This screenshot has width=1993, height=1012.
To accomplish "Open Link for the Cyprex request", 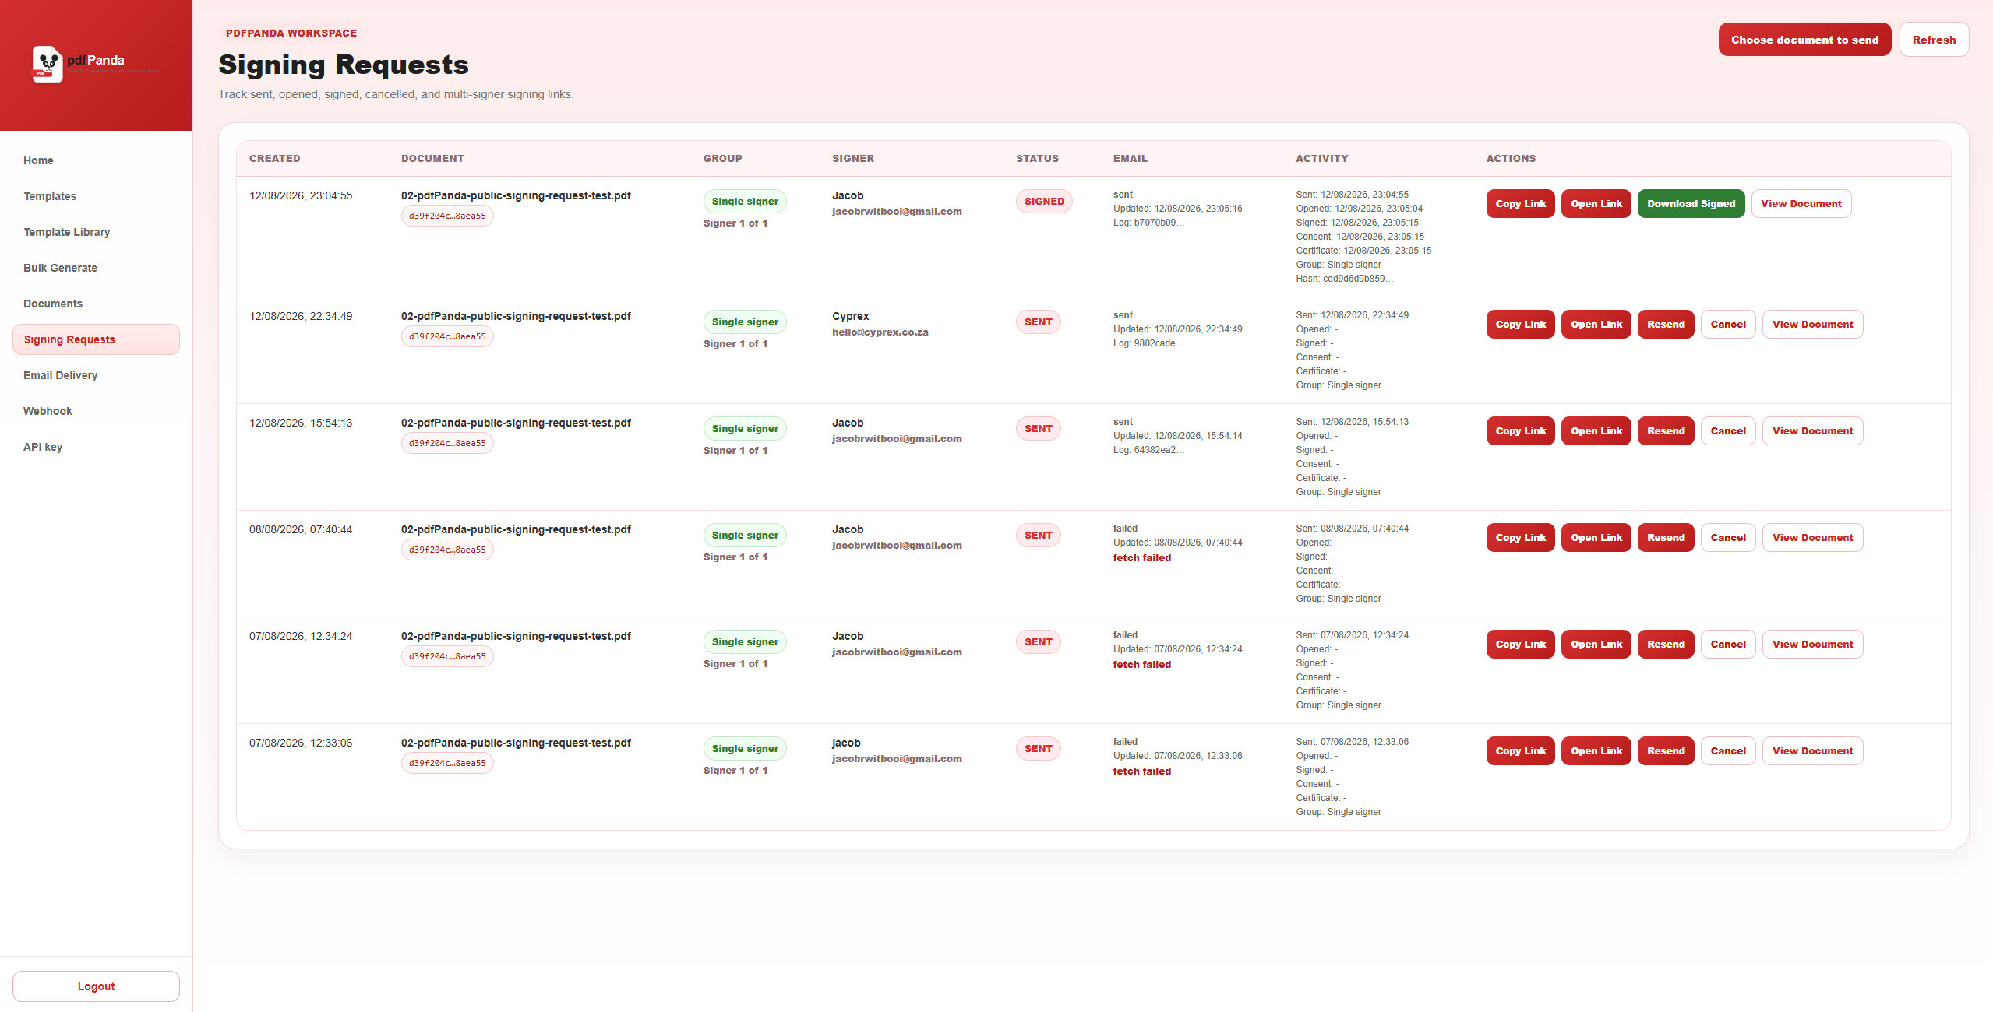I will [1596, 325].
